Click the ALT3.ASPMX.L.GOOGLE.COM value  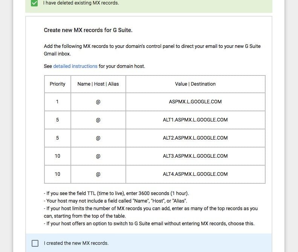pyautogui.click(x=195, y=156)
